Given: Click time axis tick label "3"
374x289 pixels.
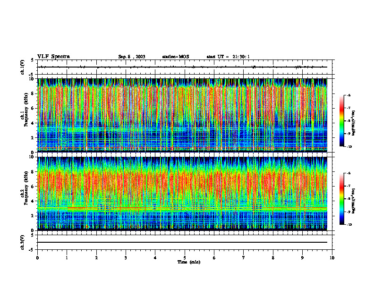Looking at the screenshot, I should click(126, 258).
